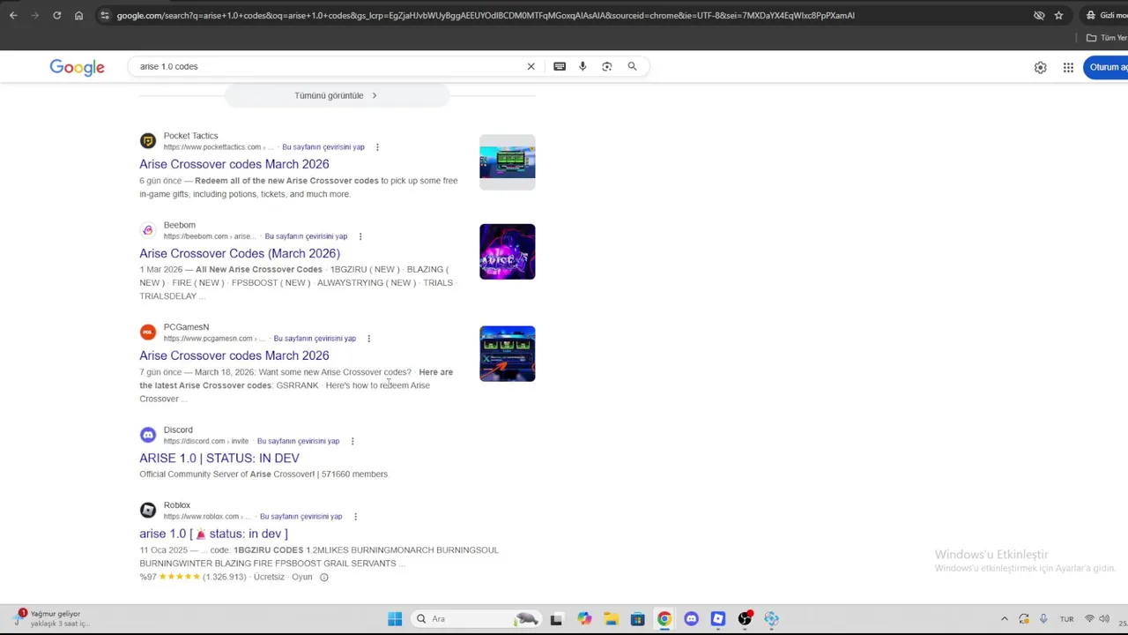This screenshot has height=635, width=1128.
Task: Open site information icon in address bar
Action: 105,15
